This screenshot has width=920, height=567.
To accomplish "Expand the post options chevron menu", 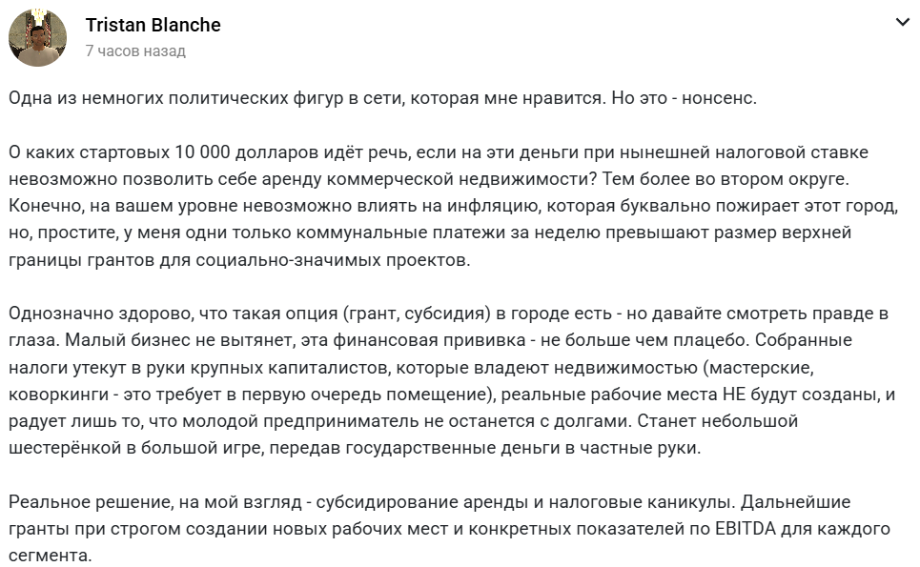I will 903,22.
